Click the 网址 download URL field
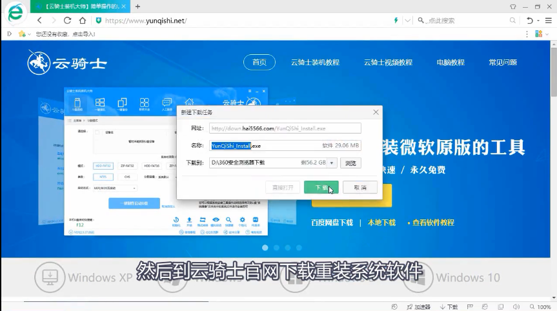 click(285, 128)
